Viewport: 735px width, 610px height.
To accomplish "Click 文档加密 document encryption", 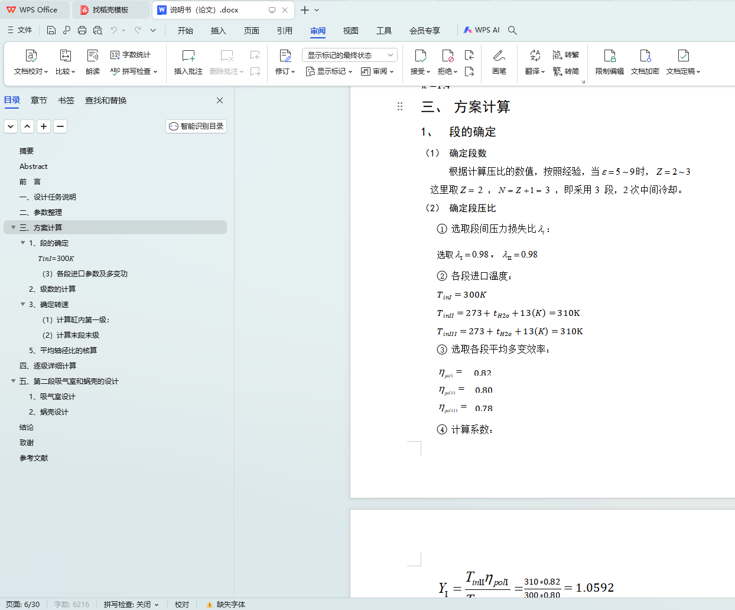I will [645, 63].
